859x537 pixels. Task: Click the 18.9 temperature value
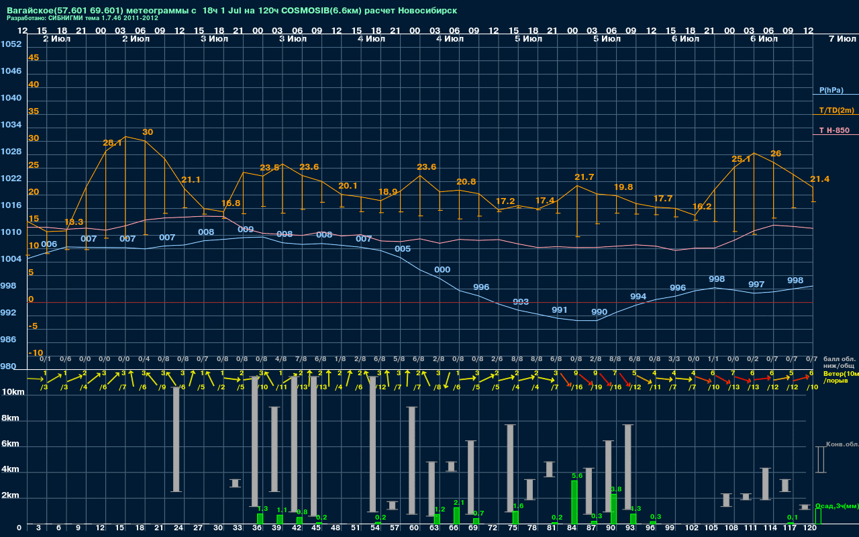(388, 191)
